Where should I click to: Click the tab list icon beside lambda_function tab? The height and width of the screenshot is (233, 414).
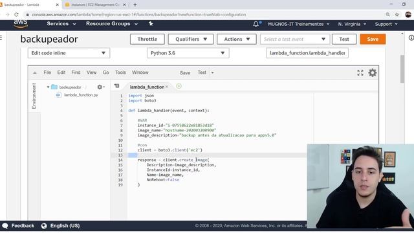click(116, 86)
